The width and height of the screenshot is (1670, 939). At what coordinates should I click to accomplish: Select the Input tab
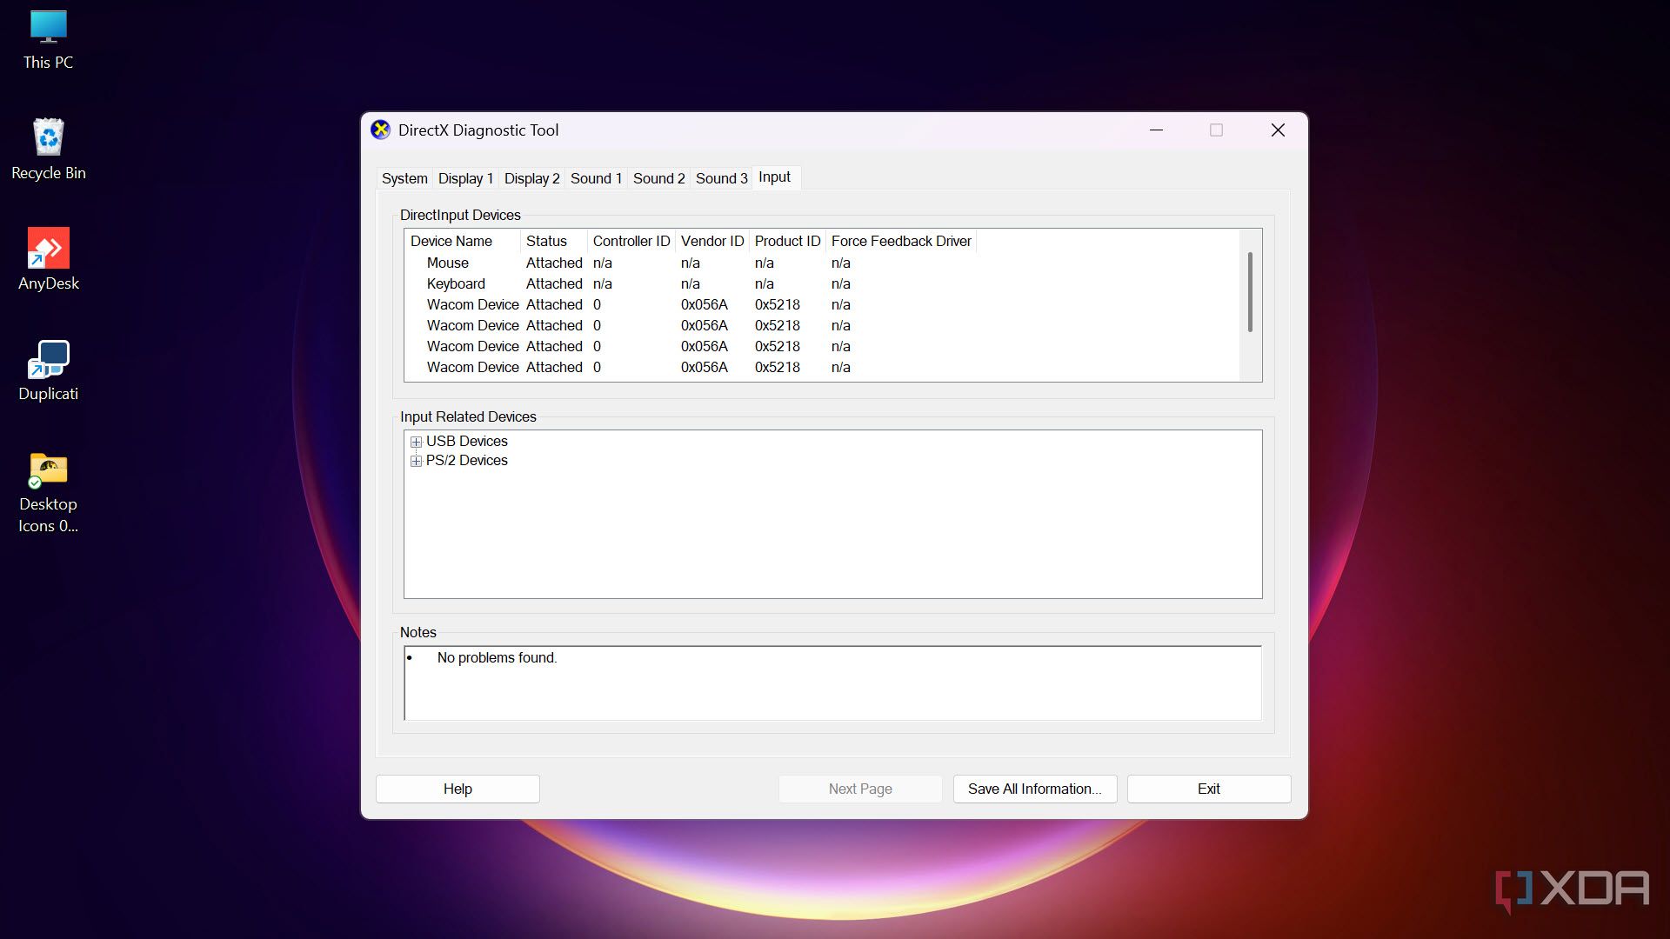[x=774, y=177]
